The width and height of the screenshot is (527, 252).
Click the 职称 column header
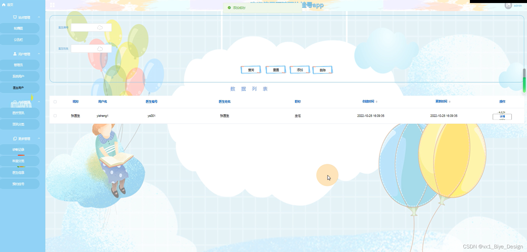pos(298,102)
